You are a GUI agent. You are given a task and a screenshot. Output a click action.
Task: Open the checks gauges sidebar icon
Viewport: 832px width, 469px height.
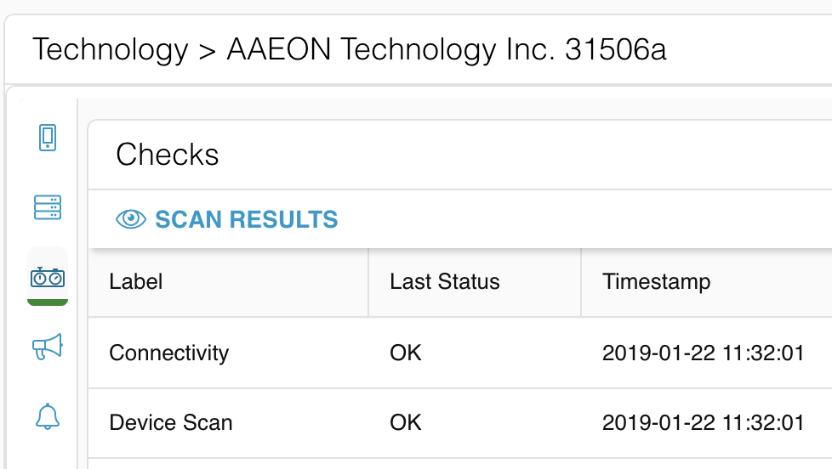click(48, 277)
